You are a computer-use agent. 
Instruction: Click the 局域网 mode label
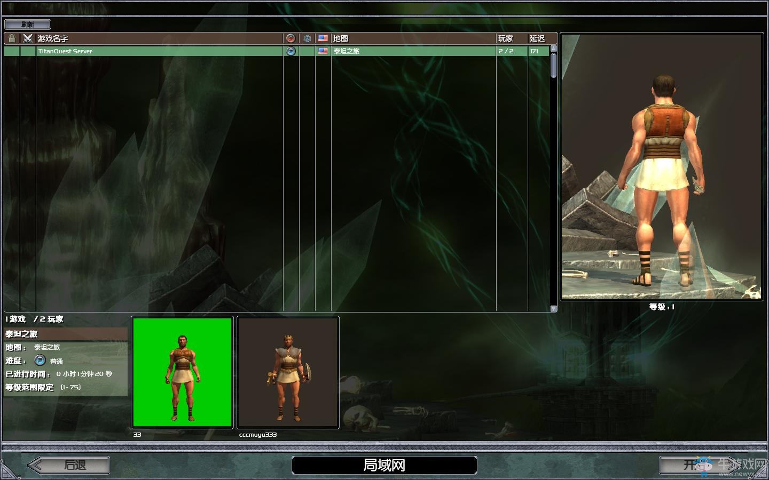[384, 465]
